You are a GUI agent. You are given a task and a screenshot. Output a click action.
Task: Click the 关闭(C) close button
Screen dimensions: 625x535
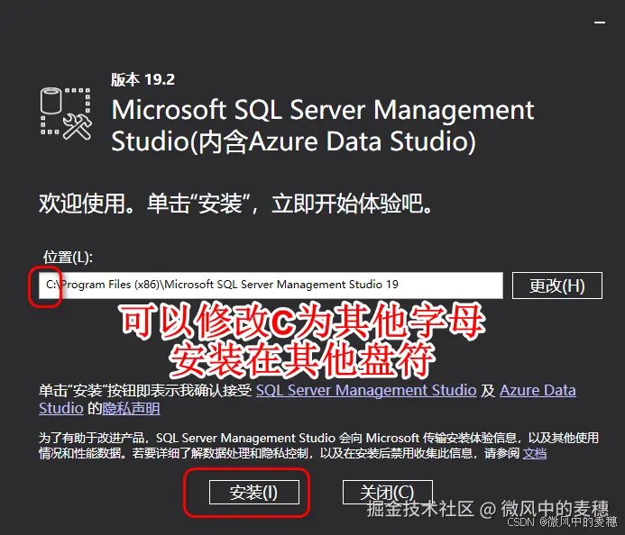click(x=388, y=493)
